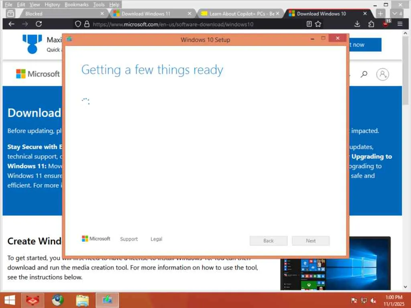Click the Getting a few things ready heading

tap(152, 70)
